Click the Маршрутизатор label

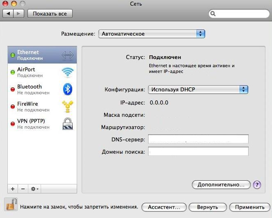tap(123, 127)
